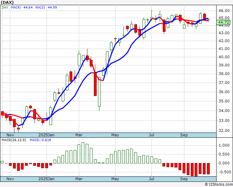Click the 43.00 price axis label
233x187 pixels.
[x=224, y=33]
